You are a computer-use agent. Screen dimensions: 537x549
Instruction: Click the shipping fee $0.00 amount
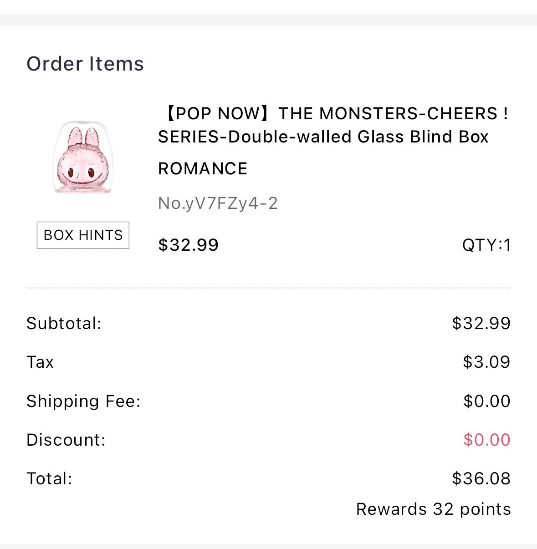[486, 402]
